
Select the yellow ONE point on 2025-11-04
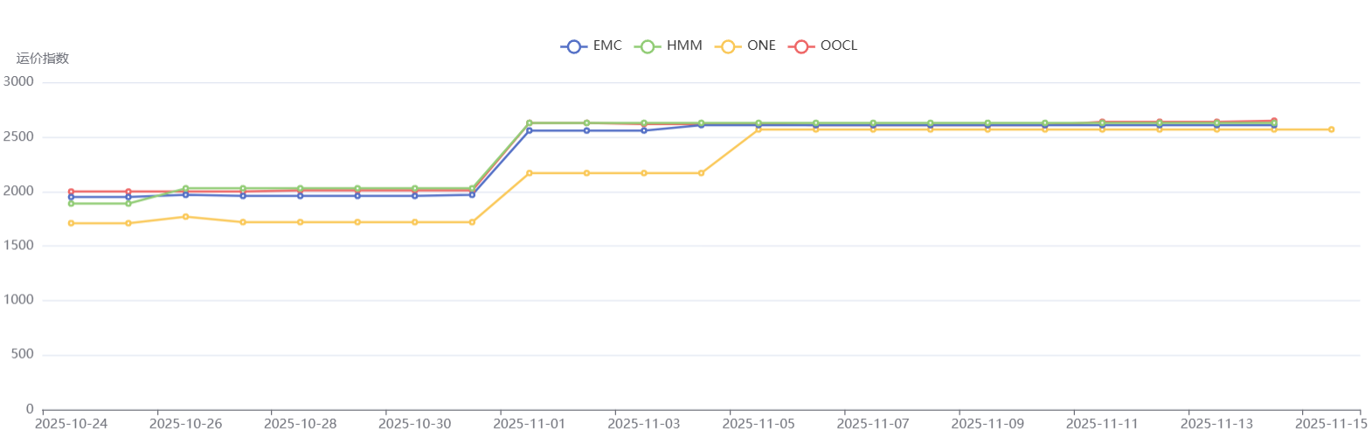(701, 173)
